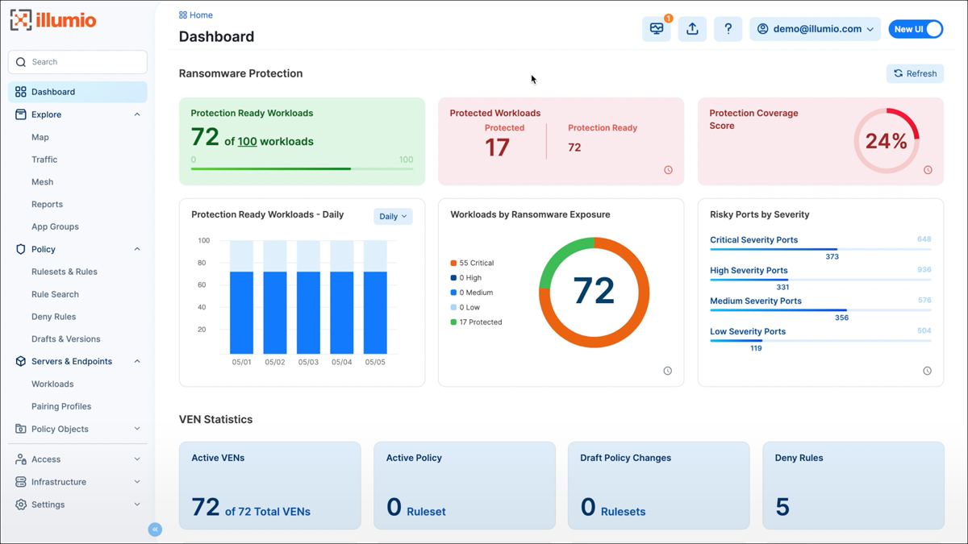Open the Daily interval dropdown
The height and width of the screenshot is (544, 968).
tap(393, 216)
